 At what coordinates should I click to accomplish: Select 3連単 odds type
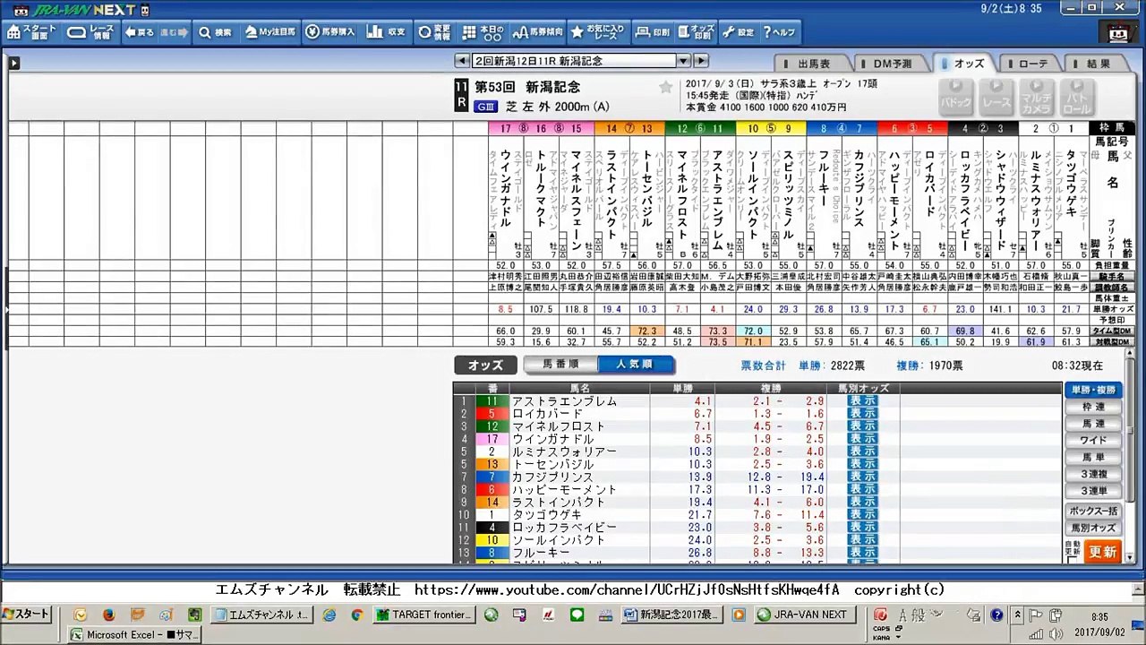click(1093, 492)
